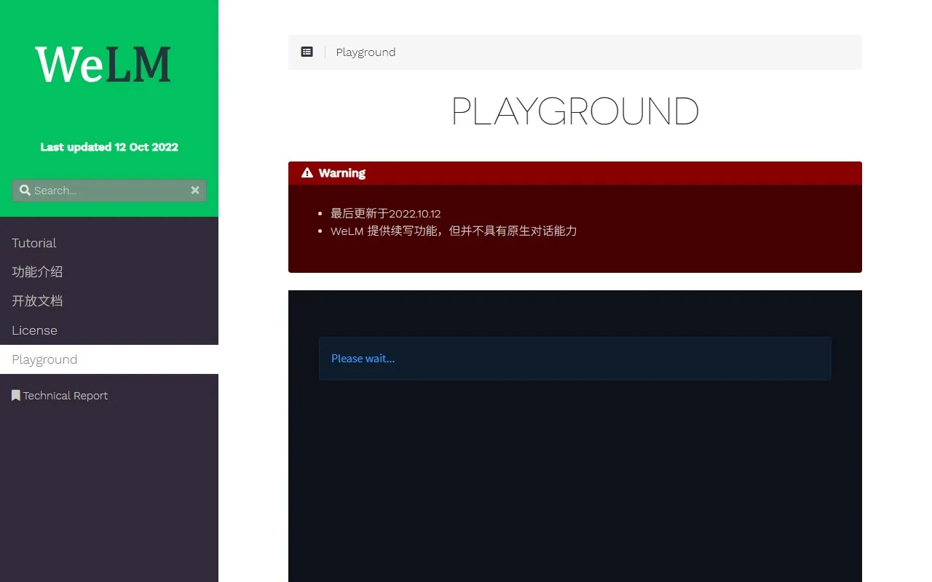Click the warning triangle icon
Screen dimensions: 932x582
coord(307,173)
